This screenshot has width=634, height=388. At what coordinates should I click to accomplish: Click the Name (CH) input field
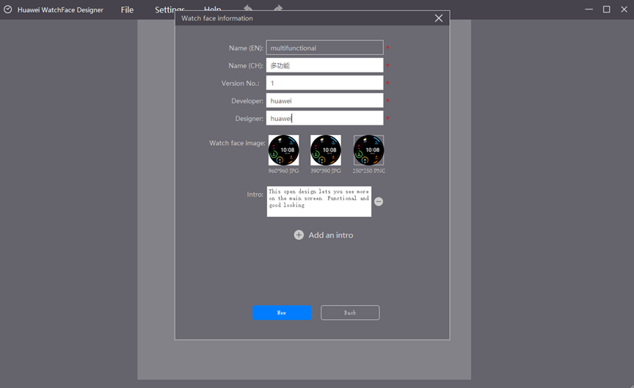(324, 65)
